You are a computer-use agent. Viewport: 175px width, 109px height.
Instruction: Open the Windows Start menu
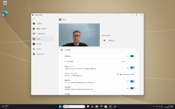pos(60,107)
